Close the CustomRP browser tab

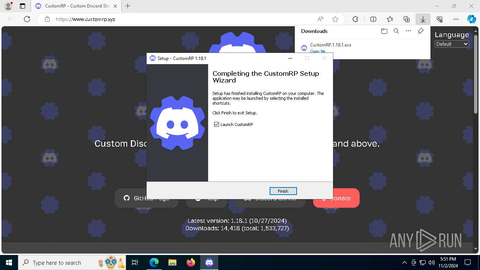115,6
